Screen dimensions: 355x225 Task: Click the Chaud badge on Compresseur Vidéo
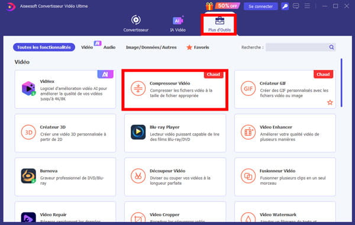(213, 75)
